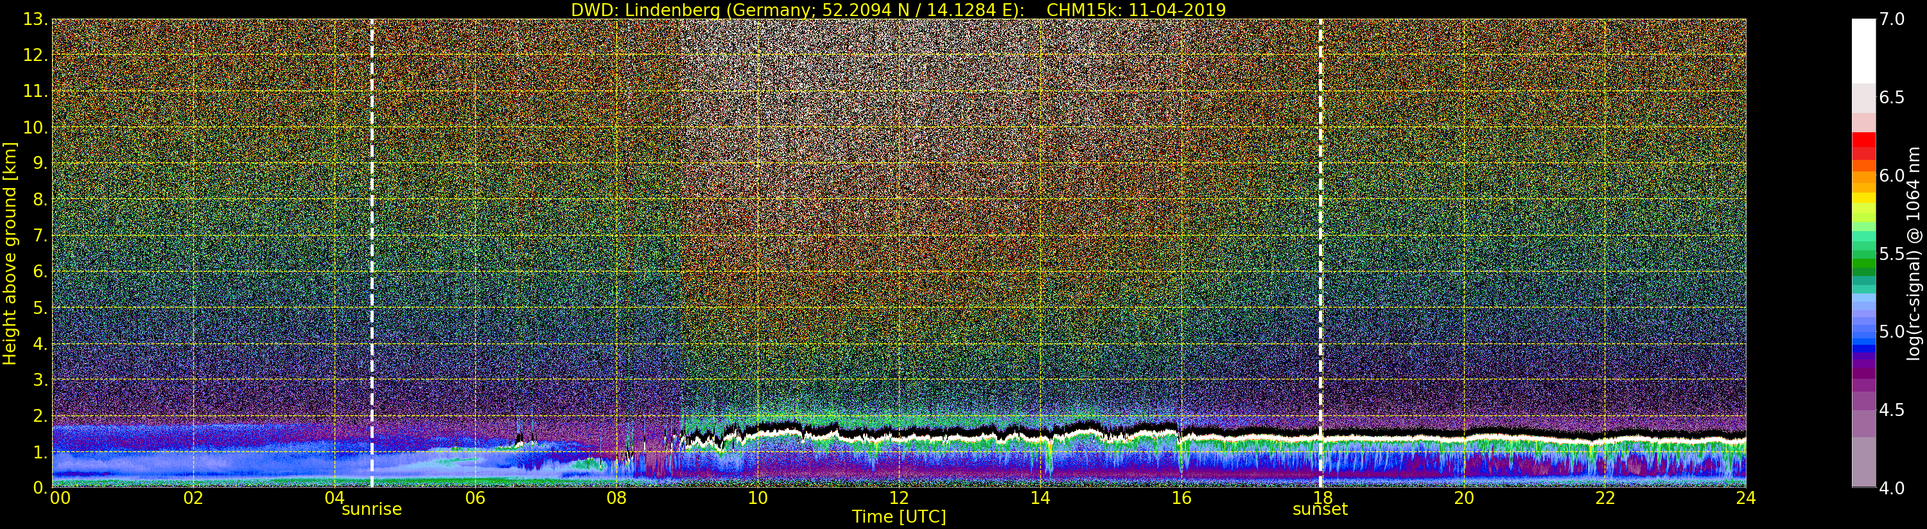Click the colorbar label '5.5'

(1892, 254)
